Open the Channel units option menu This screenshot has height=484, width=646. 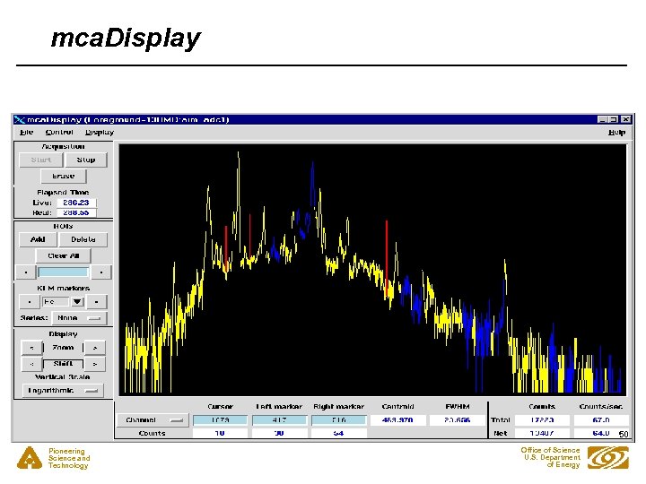click(153, 419)
